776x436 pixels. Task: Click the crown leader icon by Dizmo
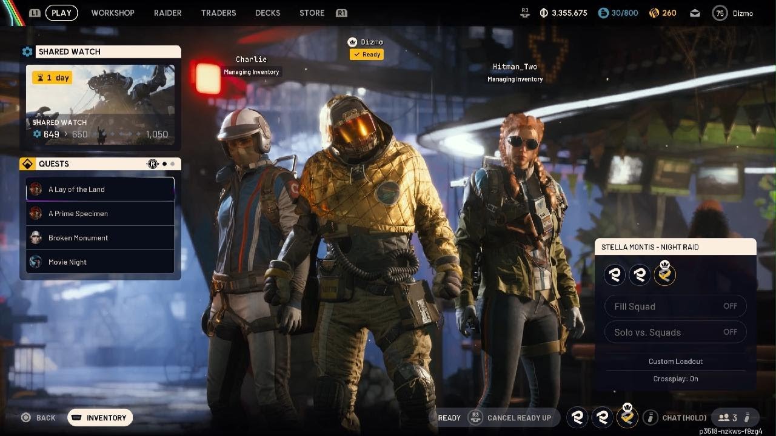coord(352,42)
